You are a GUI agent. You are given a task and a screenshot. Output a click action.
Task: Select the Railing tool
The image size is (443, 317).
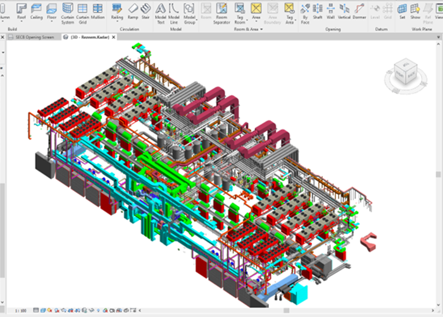[117, 11]
